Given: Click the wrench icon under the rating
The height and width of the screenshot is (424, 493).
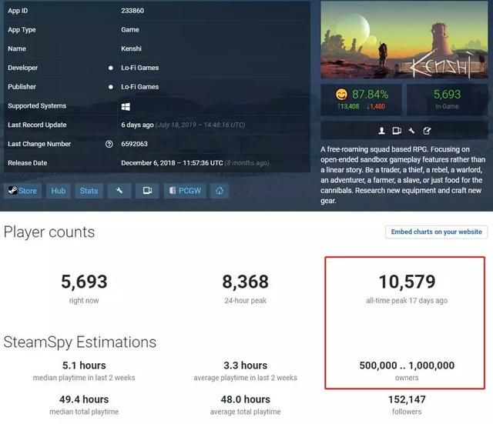Looking at the screenshot, I should point(411,131).
